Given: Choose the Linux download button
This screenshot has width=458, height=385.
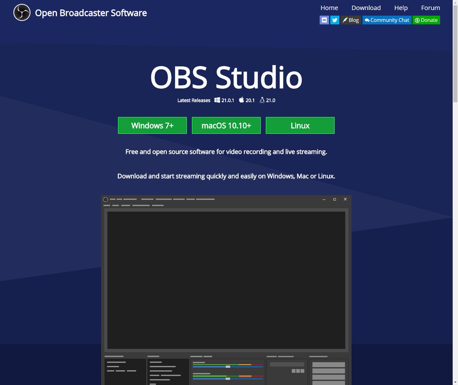Looking at the screenshot, I should point(300,125).
